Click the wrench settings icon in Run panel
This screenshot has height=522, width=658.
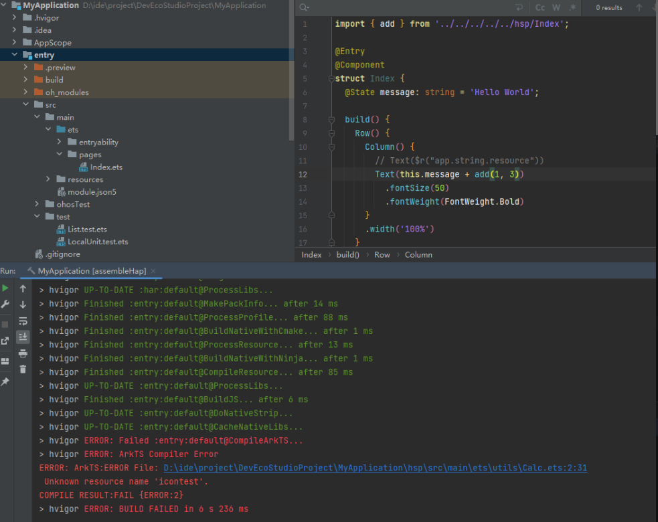tap(5, 304)
